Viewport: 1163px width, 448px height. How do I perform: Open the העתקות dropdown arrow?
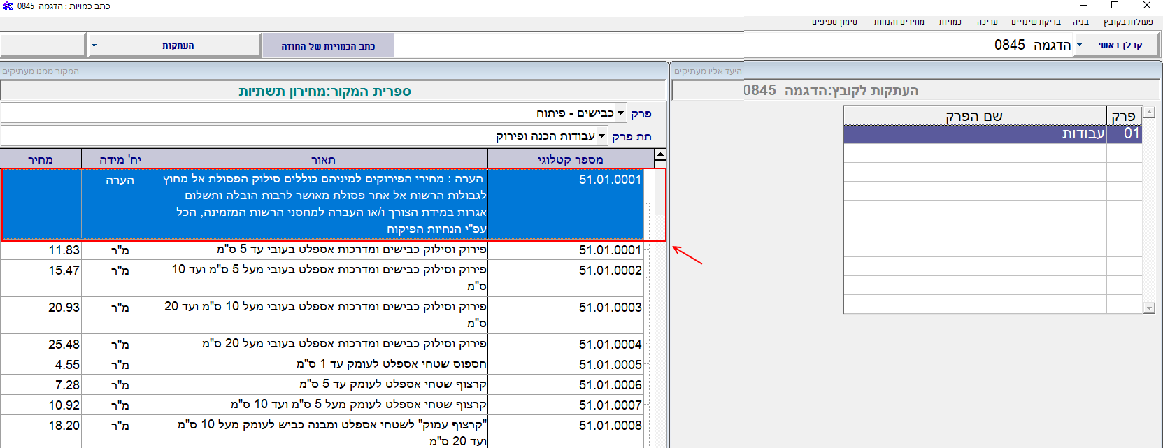point(94,46)
